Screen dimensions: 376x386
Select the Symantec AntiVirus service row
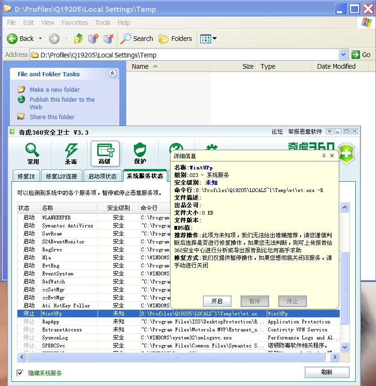(94, 225)
